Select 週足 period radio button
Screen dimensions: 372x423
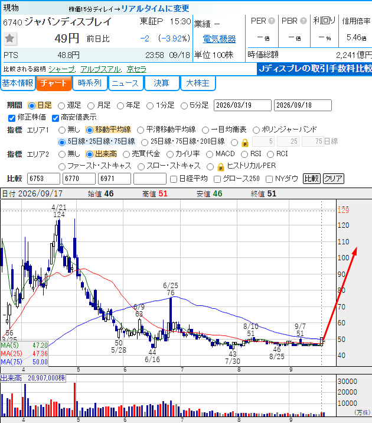click(x=61, y=105)
